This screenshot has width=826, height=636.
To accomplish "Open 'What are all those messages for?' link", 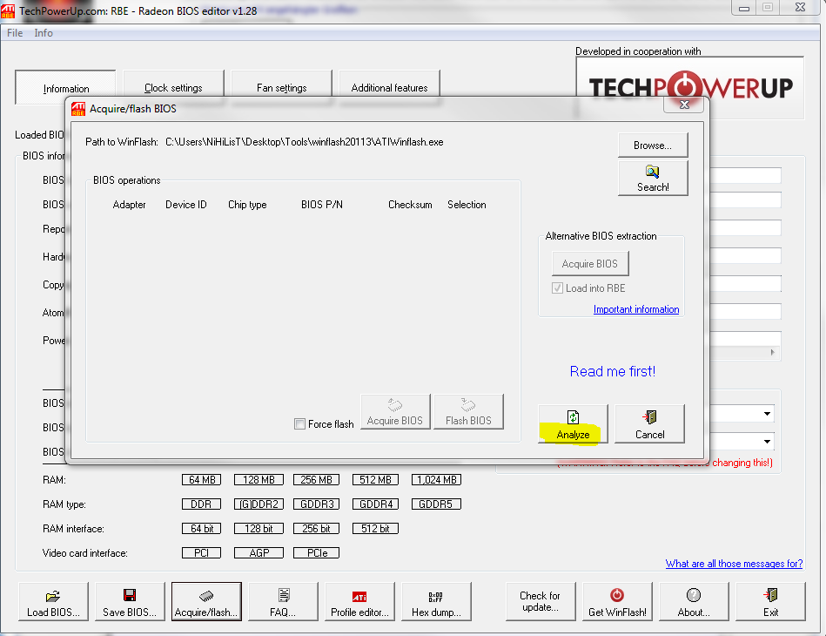I will (734, 564).
